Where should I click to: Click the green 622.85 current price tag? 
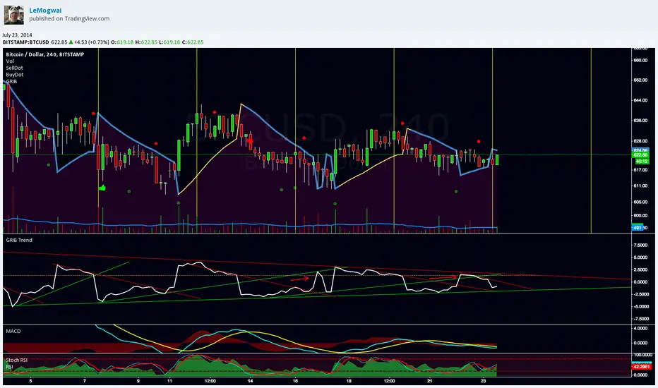tap(641, 155)
